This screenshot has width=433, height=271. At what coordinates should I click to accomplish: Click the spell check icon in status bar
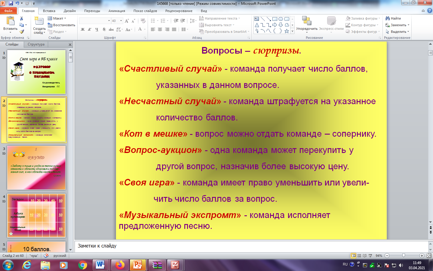[46, 256]
